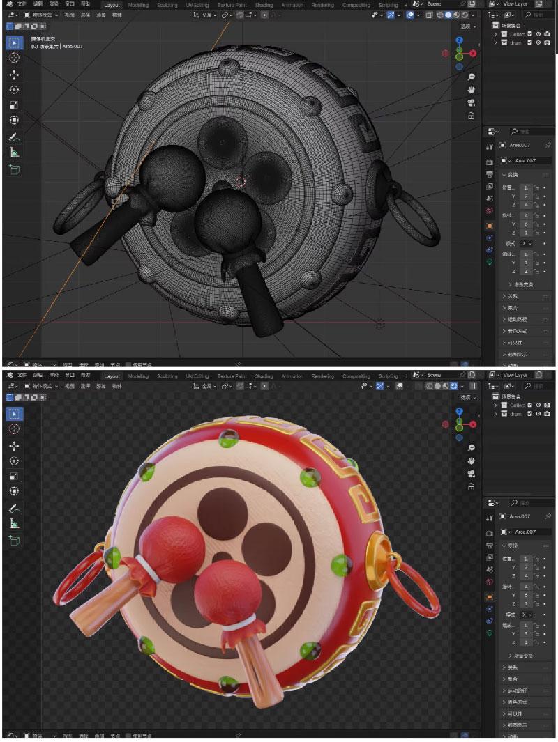Click the 视图 header menu in the rendered viewport

[x=69, y=386]
